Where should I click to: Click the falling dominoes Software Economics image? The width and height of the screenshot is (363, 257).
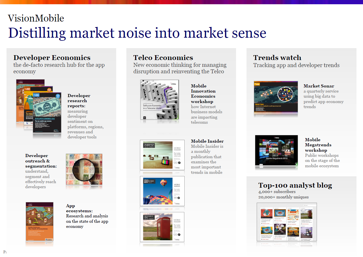[160, 100]
